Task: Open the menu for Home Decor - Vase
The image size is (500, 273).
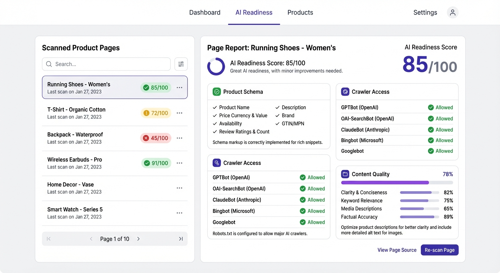Action: pyautogui.click(x=179, y=188)
